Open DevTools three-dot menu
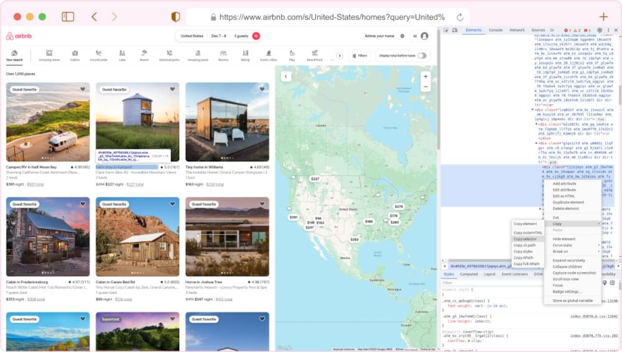This screenshot has width=622, height=352. pos(608,30)
